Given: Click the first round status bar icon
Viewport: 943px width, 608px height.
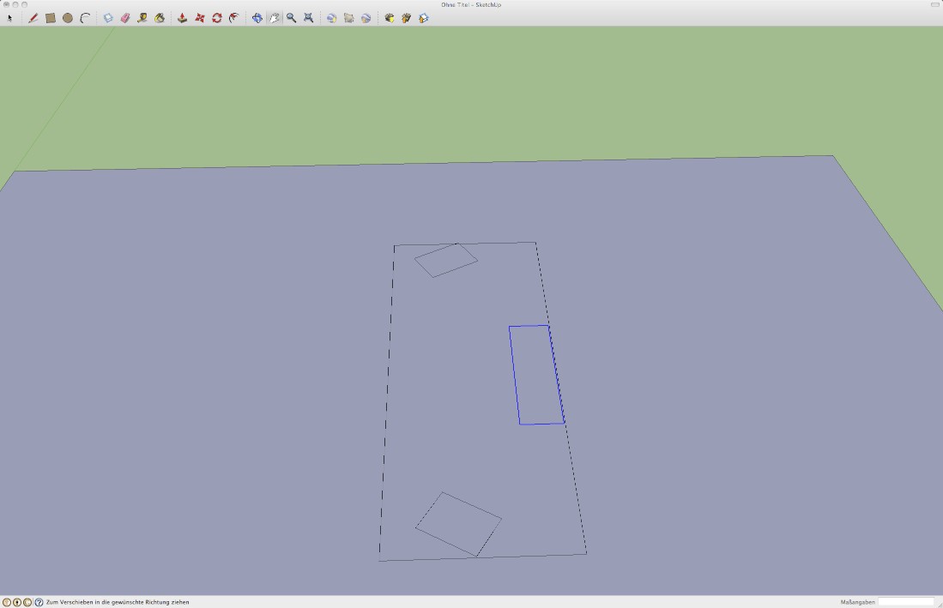Looking at the screenshot, I should (x=7, y=602).
